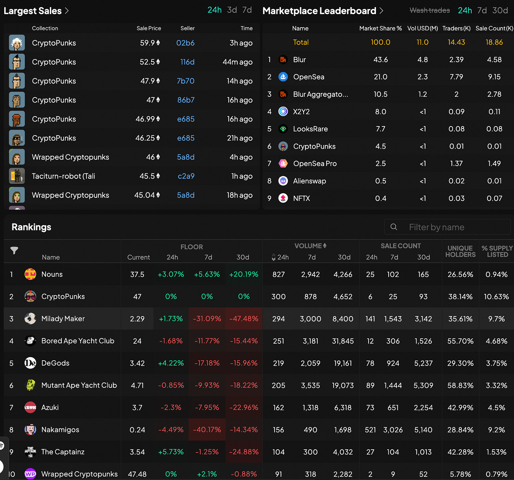
Task: Click the Milady Maker avatar icon
Action: pos(30,319)
